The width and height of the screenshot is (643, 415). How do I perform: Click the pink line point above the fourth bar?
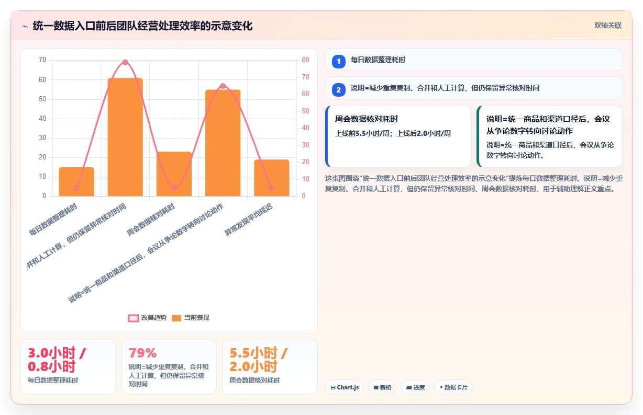click(223, 86)
